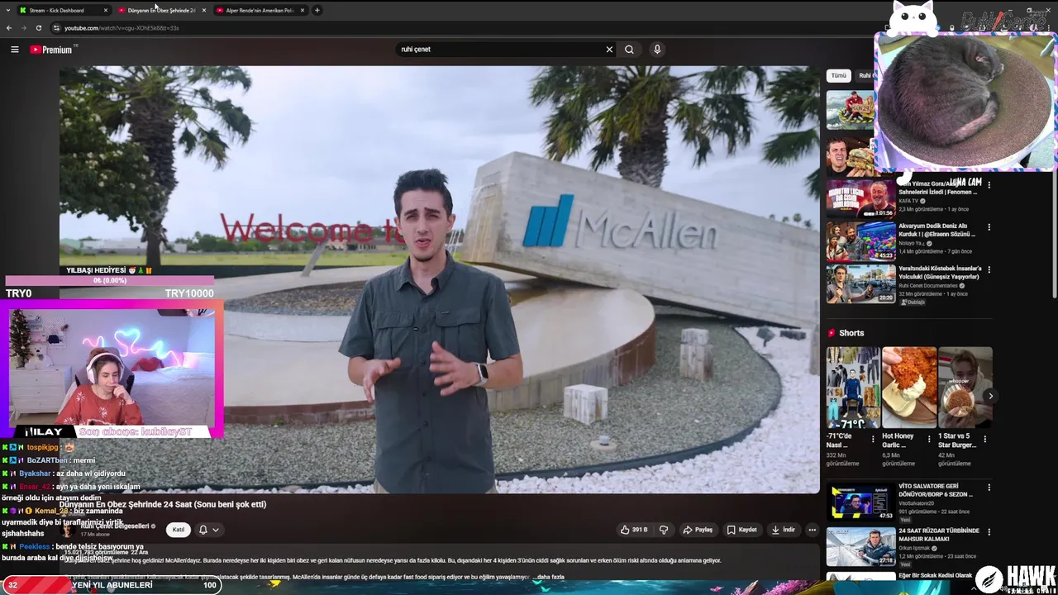Open options for 24 SAAT RÜZGAR TÜRBİNİNDE video
Screen dimensions: 1058x595
[x=989, y=532]
